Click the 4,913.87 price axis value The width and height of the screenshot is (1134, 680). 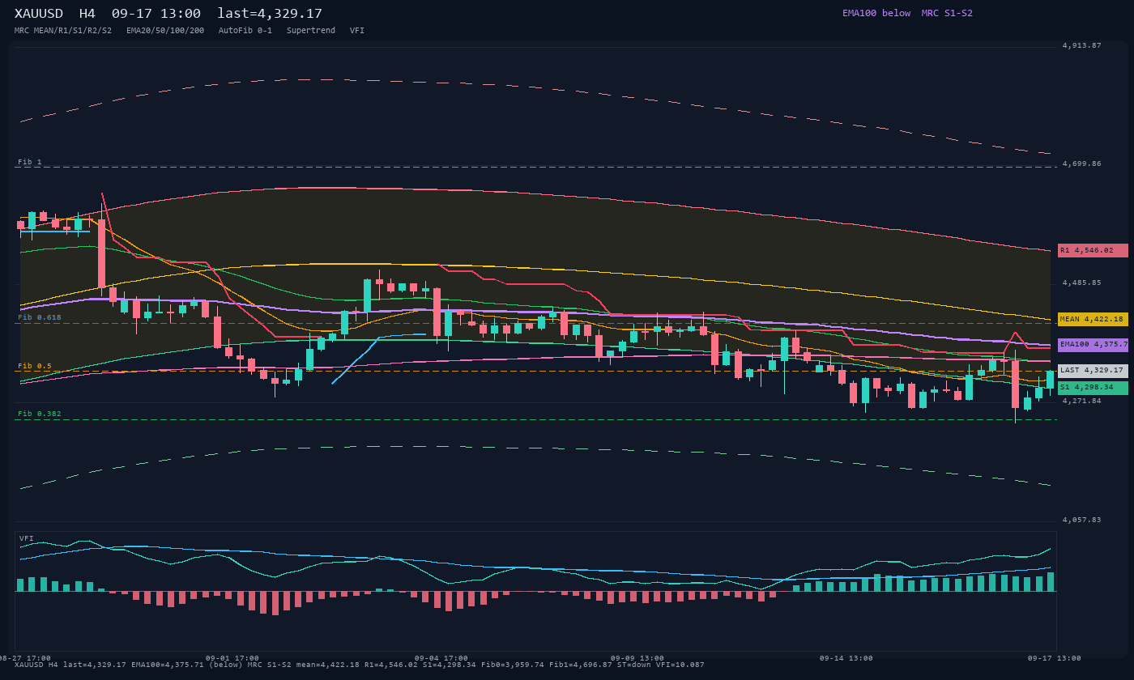[1082, 45]
